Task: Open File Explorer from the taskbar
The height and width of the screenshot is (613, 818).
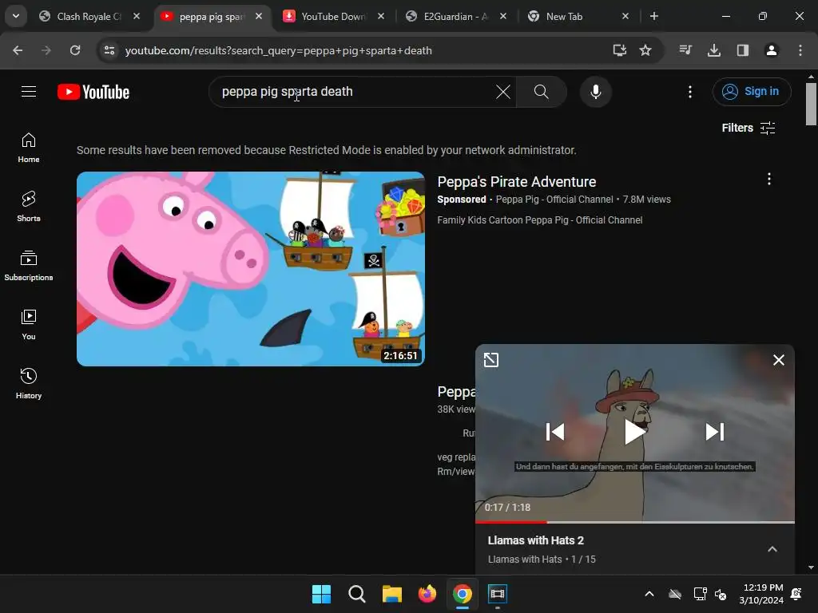Action: coord(391,594)
